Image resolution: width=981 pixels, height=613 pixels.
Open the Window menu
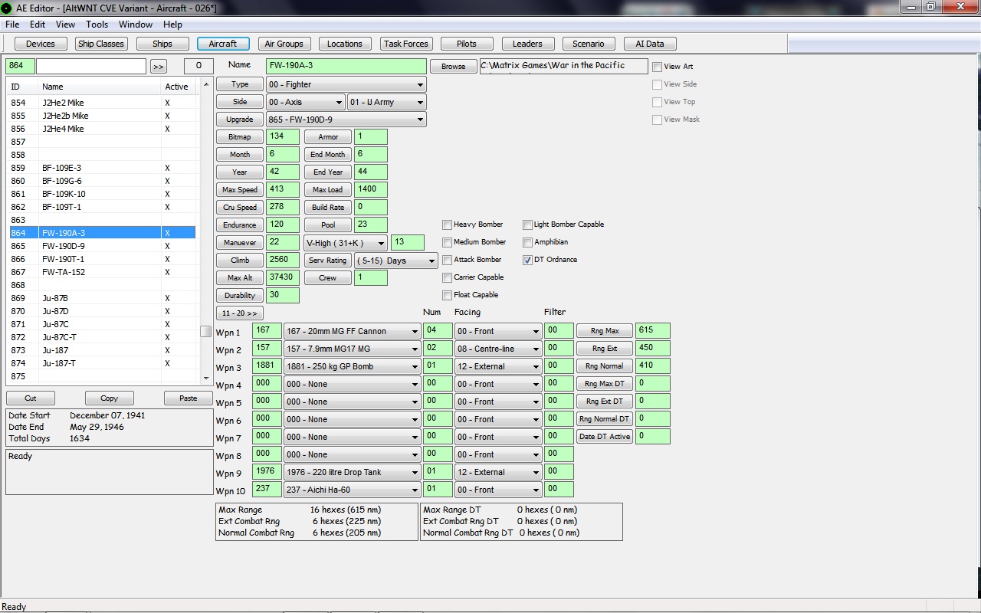[136, 25]
